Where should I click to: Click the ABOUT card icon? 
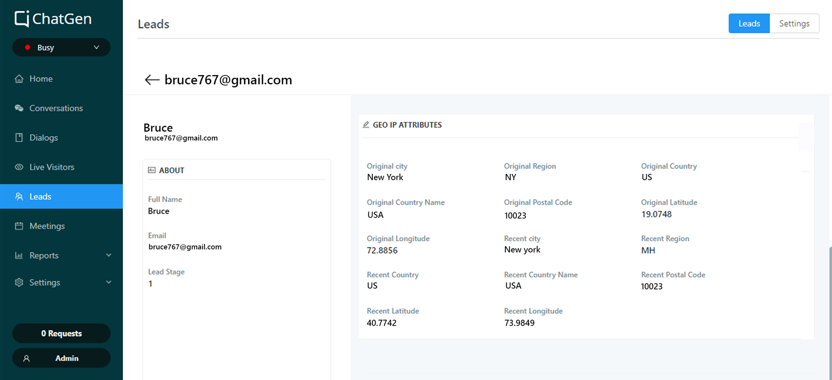(152, 170)
